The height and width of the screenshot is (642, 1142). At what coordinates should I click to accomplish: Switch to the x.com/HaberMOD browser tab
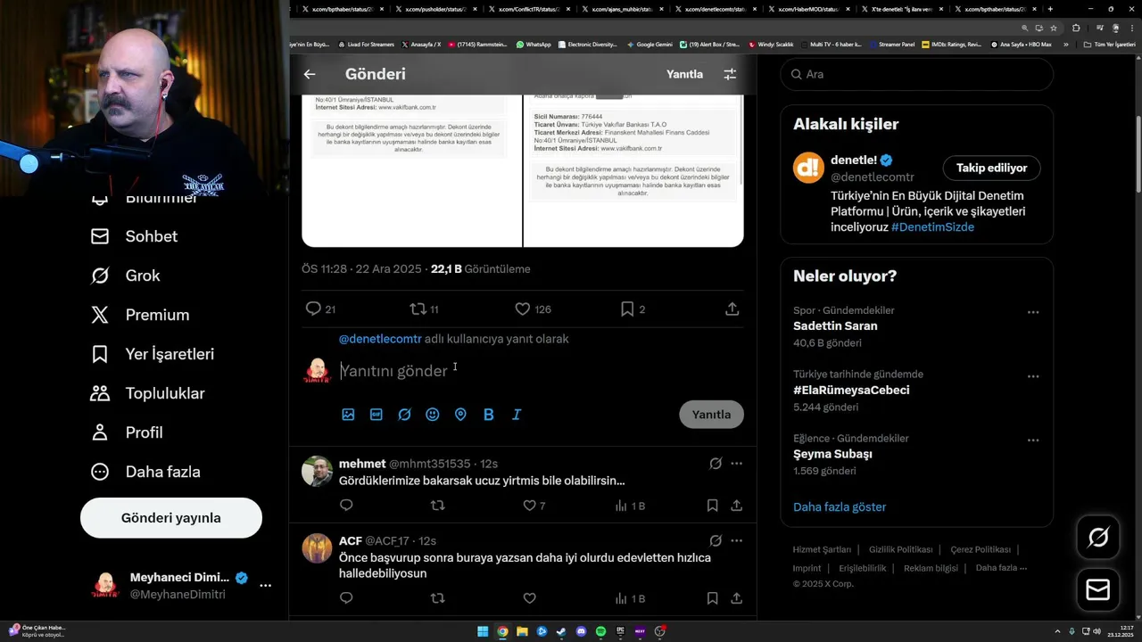coord(807,9)
